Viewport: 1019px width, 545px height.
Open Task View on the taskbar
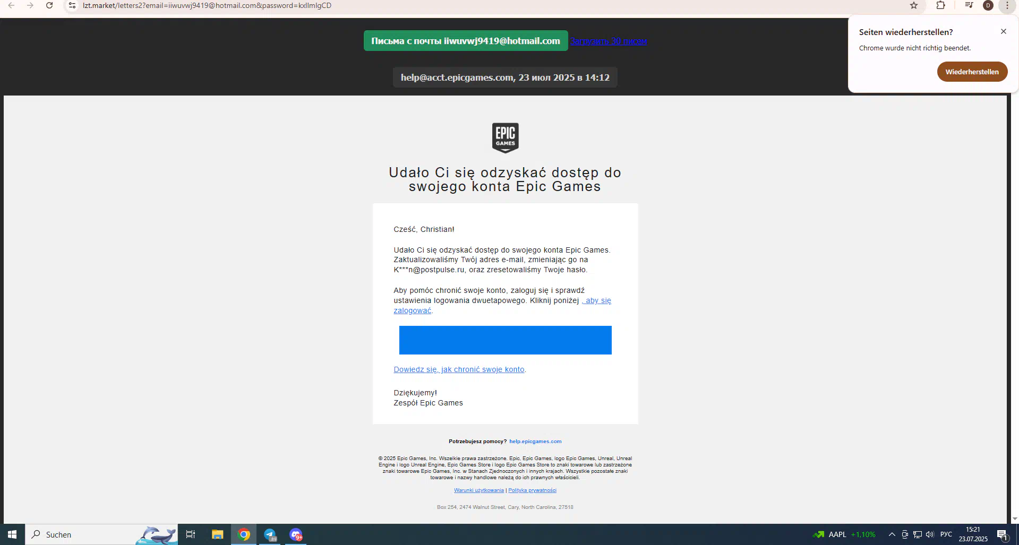click(x=191, y=534)
